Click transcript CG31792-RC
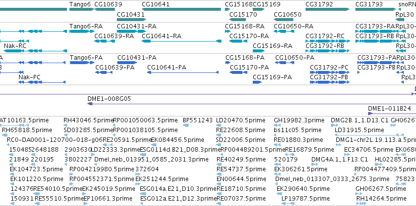416x206 pixels. tap(325, 36)
